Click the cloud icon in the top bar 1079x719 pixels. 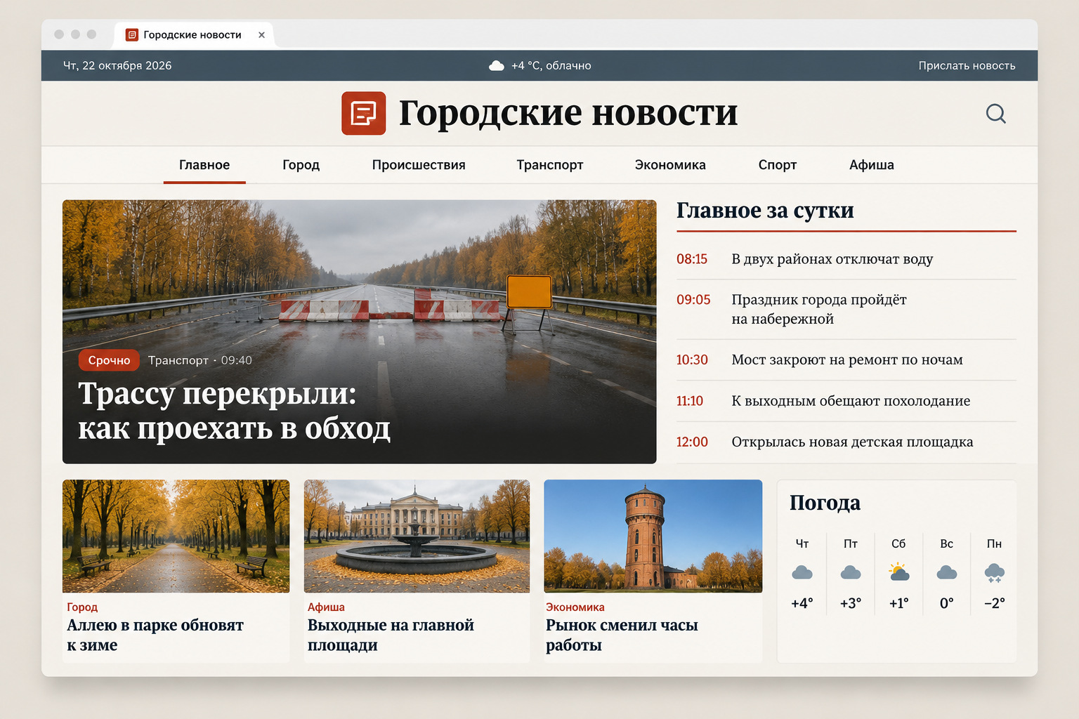(497, 66)
